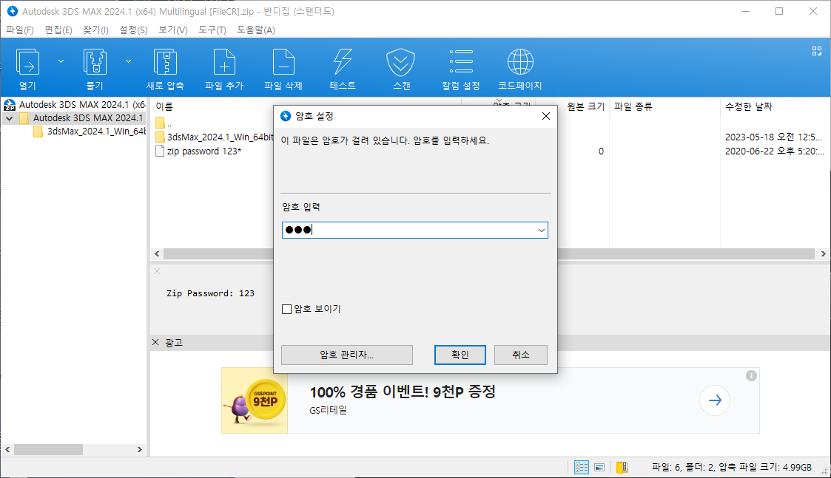The width and height of the screenshot is (831, 478).
Task: Open the 도구(T) menu
Action: click(x=212, y=30)
